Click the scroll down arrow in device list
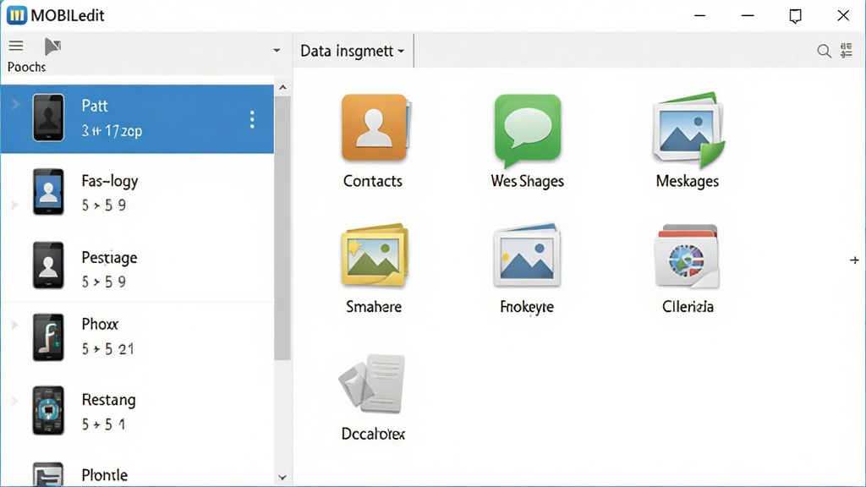 [x=282, y=478]
